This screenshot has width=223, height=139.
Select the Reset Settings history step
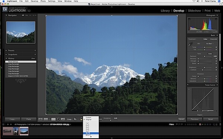[x=21, y=62]
